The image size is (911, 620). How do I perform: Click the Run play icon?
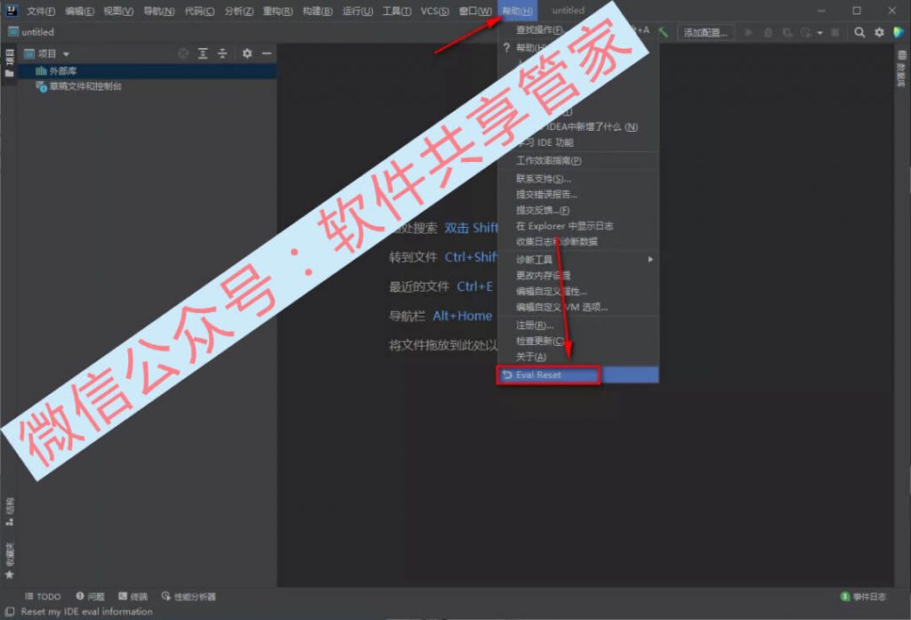(x=749, y=33)
